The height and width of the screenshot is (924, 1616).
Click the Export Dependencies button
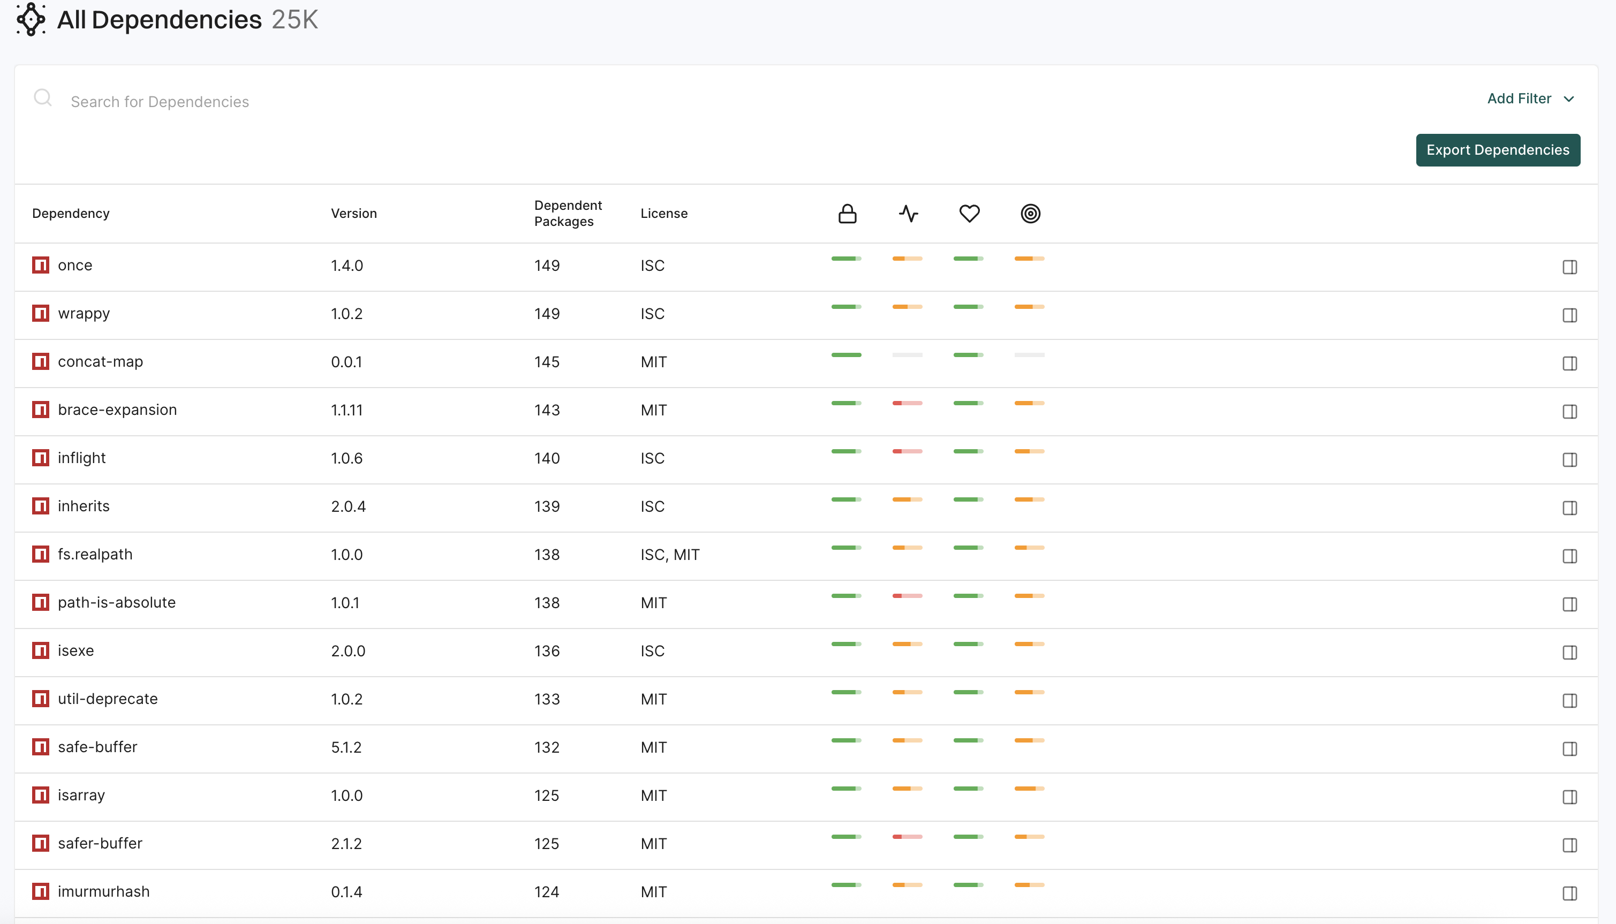[1497, 150]
